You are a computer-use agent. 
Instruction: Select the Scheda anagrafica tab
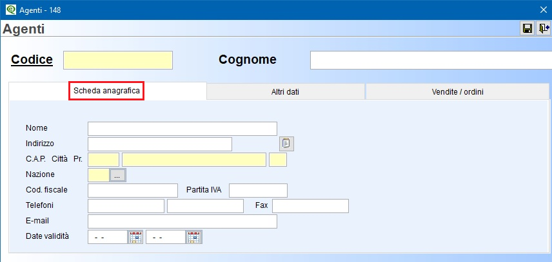[x=106, y=91]
